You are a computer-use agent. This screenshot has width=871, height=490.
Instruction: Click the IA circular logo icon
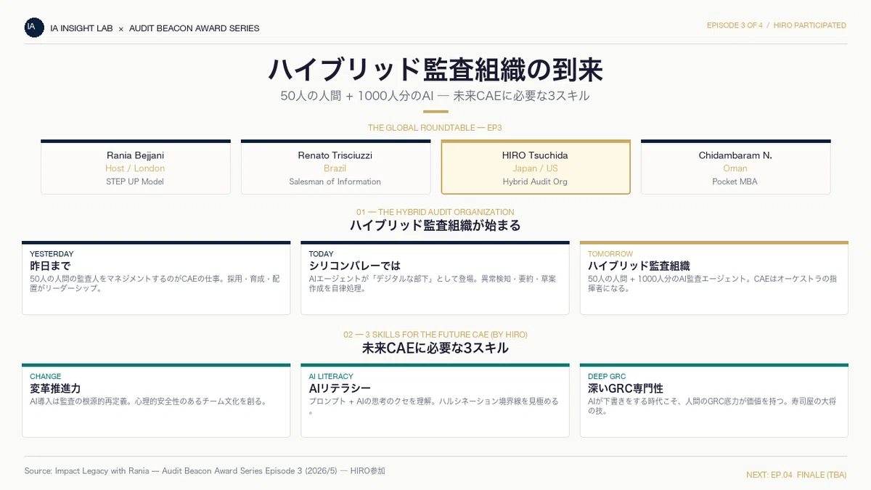coord(34,28)
